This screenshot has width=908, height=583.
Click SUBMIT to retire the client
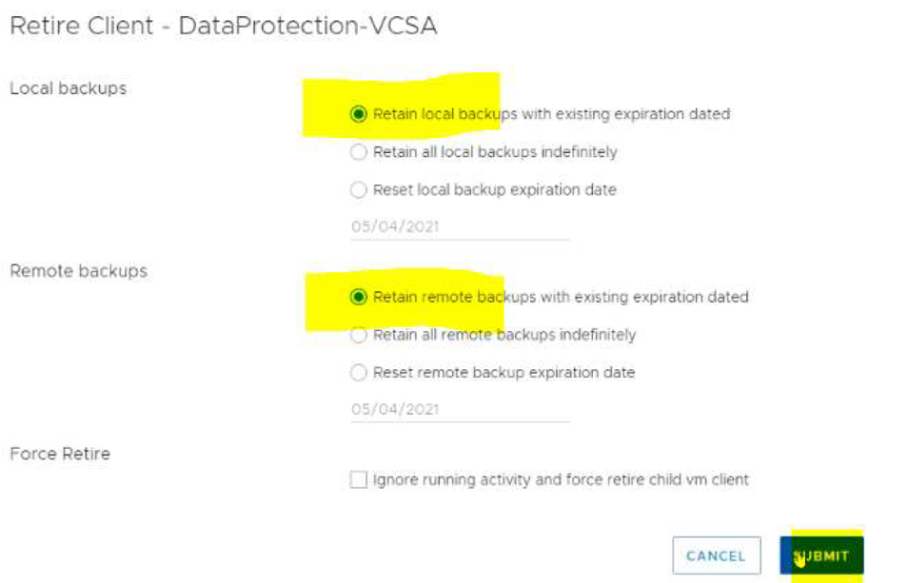tap(821, 555)
